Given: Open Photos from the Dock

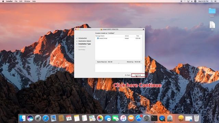Looking at the screenshot, I should (x=100, y=118).
